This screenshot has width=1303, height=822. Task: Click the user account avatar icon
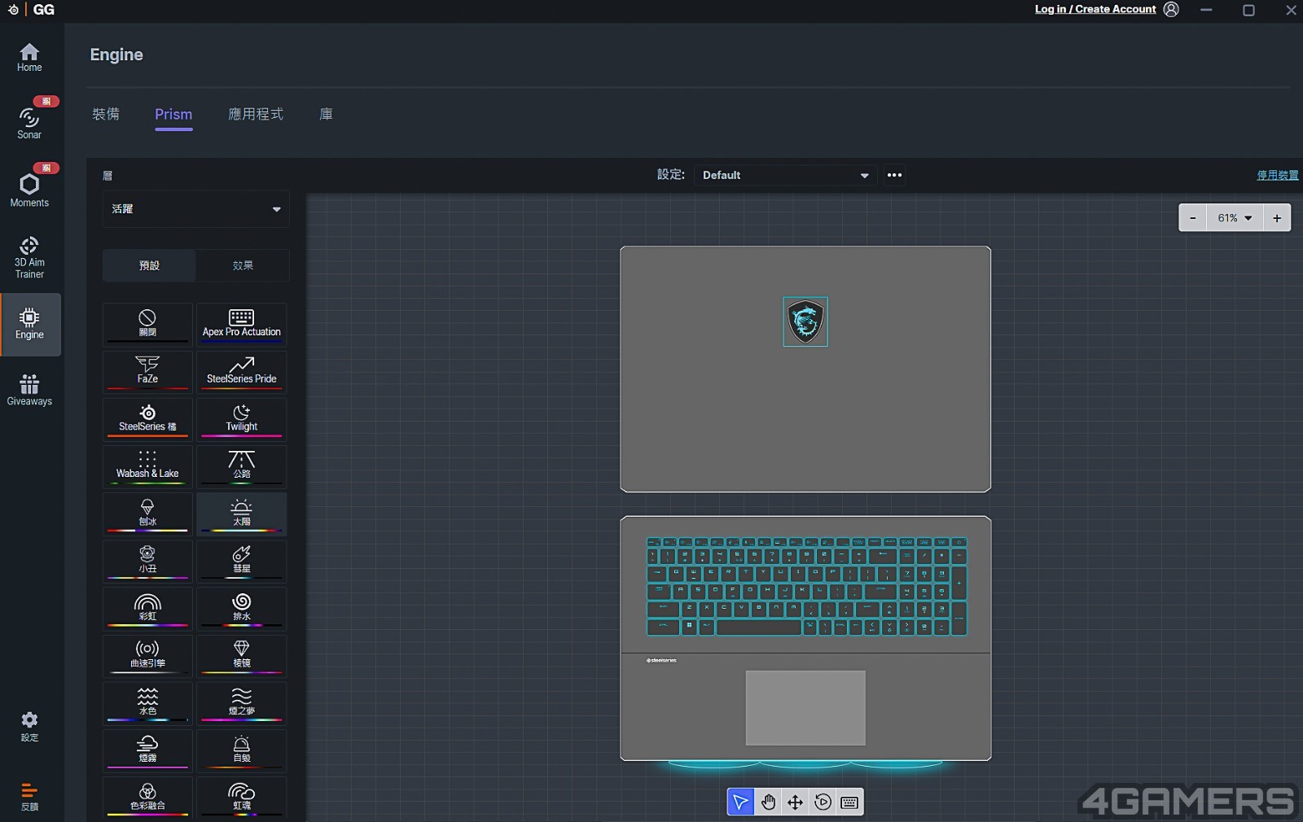pyautogui.click(x=1171, y=10)
